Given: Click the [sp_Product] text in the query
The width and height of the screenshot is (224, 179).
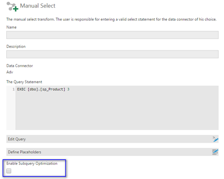Looking at the screenshot, I should tap(53, 89).
